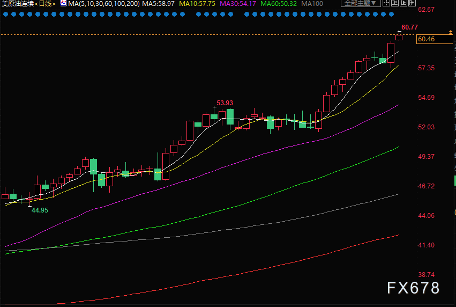The image size is (456, 307).
Task: Click the 60.46 current price tag
Action: coord(435,39)
